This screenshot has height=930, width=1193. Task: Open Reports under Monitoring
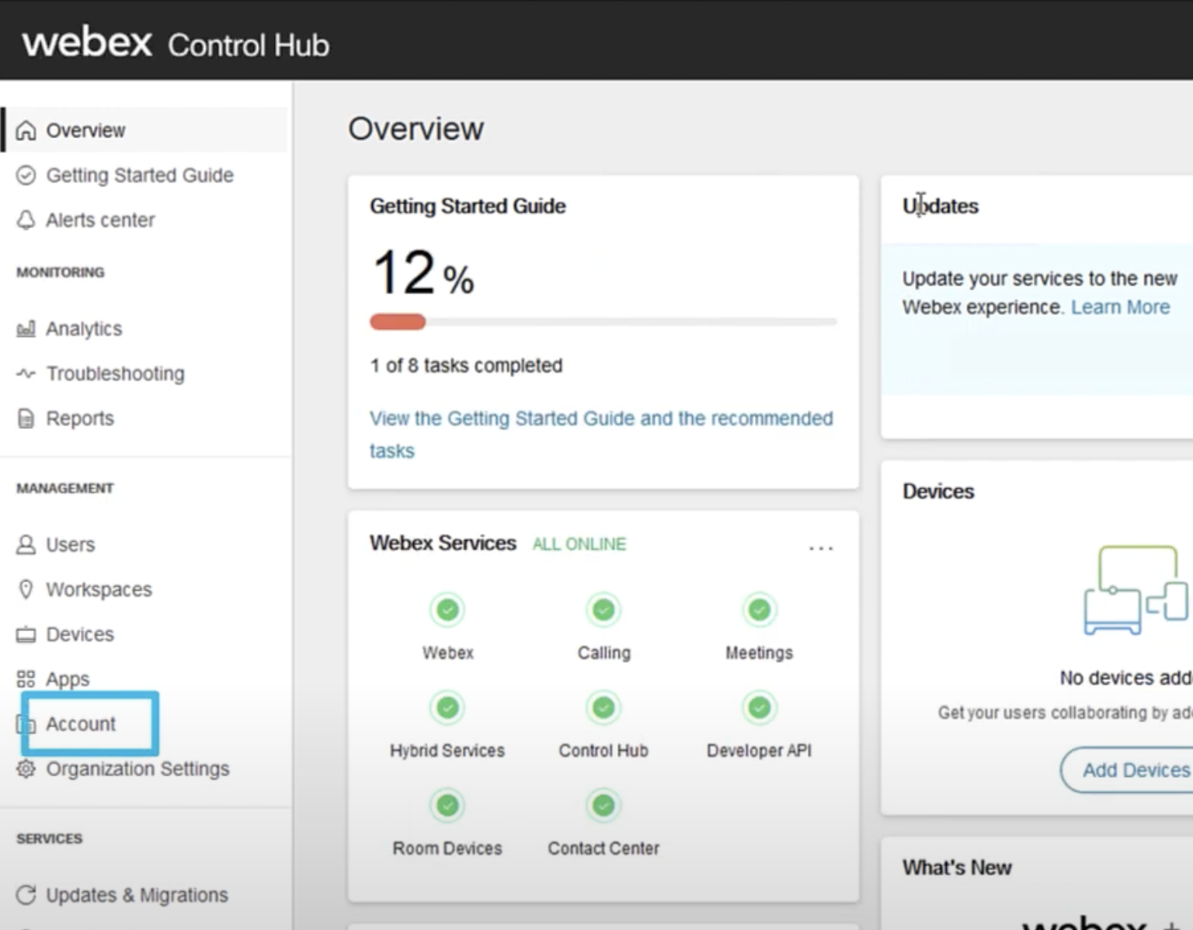tap(80, 419)
